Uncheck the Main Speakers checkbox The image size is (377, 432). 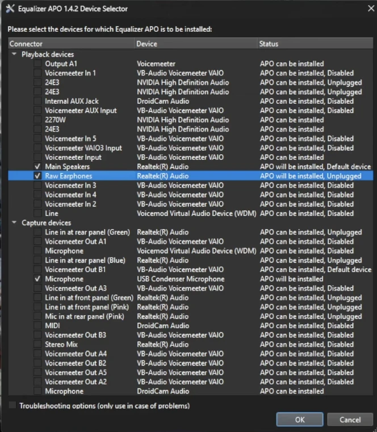click(37, 167)
